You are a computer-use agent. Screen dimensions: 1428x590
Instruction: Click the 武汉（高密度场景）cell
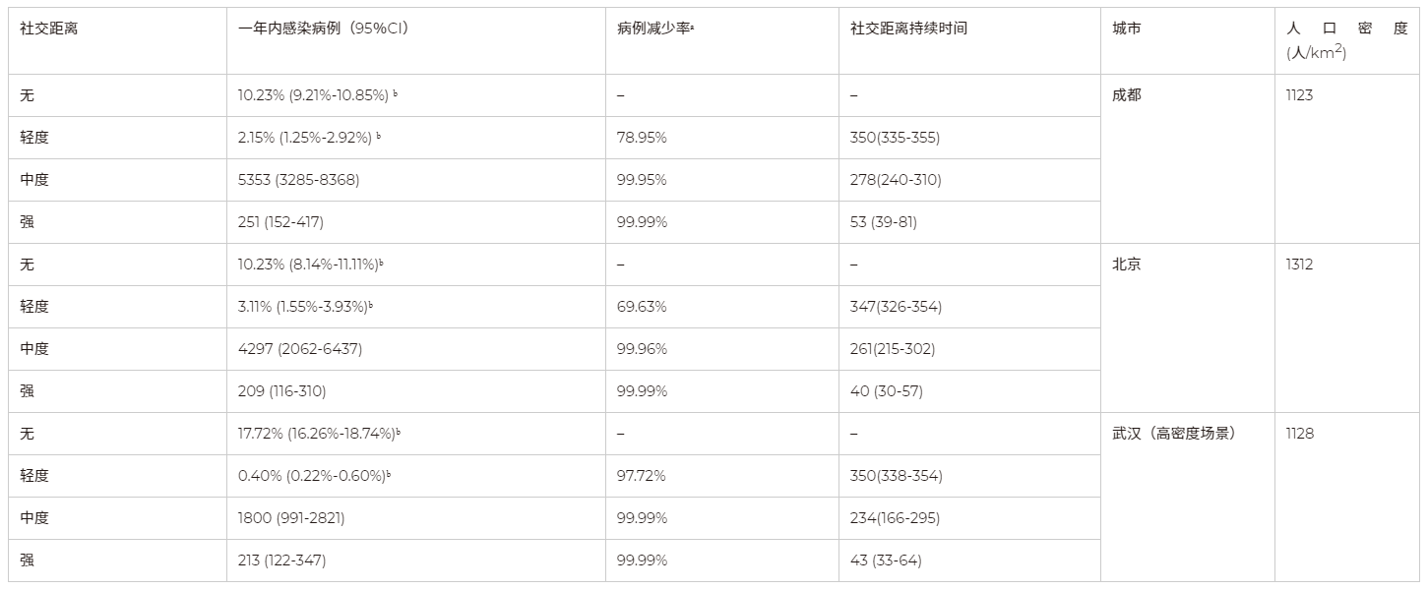pyautogui.click(x=1173, y=434)
